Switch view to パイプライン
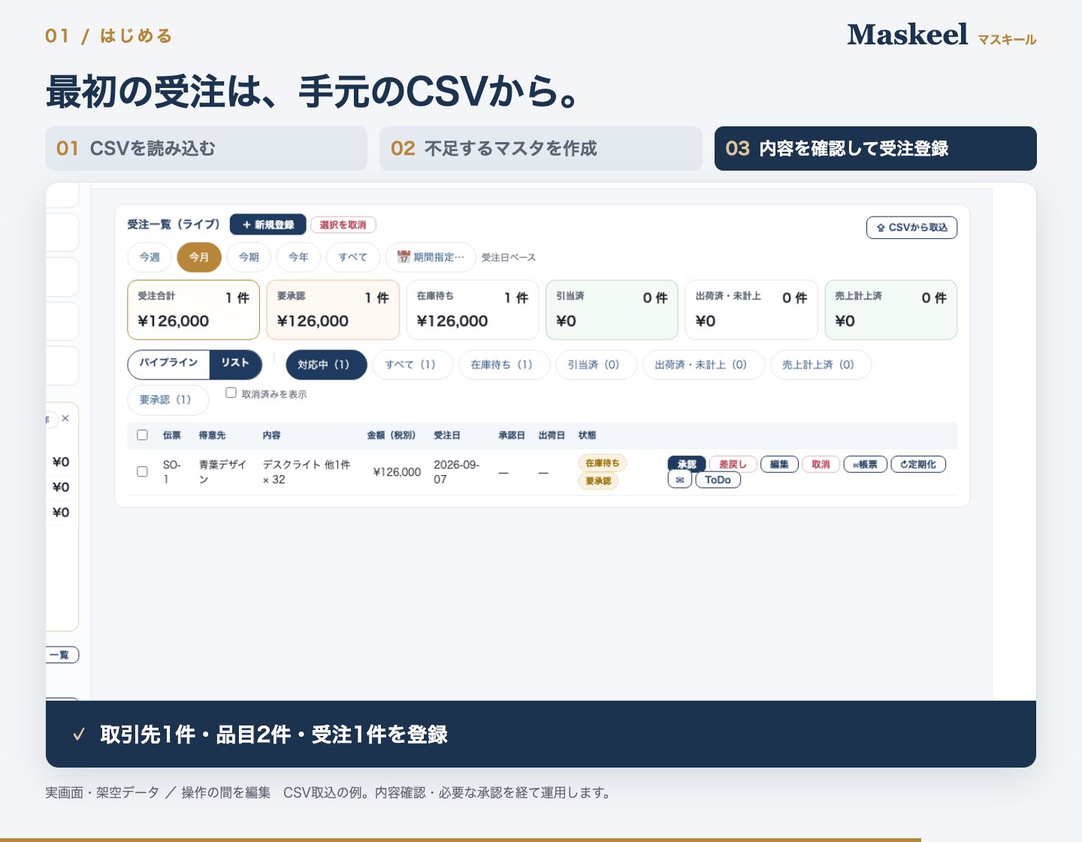This screenshot has width=1082, height=842. coord(169,364)
